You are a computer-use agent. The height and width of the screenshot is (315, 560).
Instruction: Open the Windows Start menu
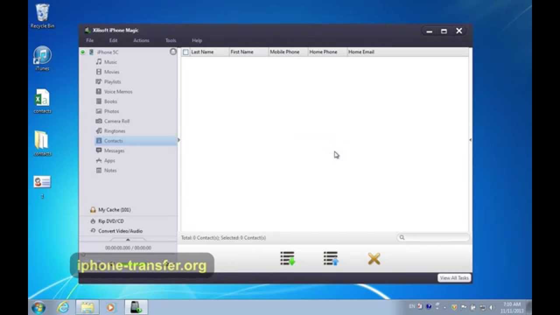38,307
